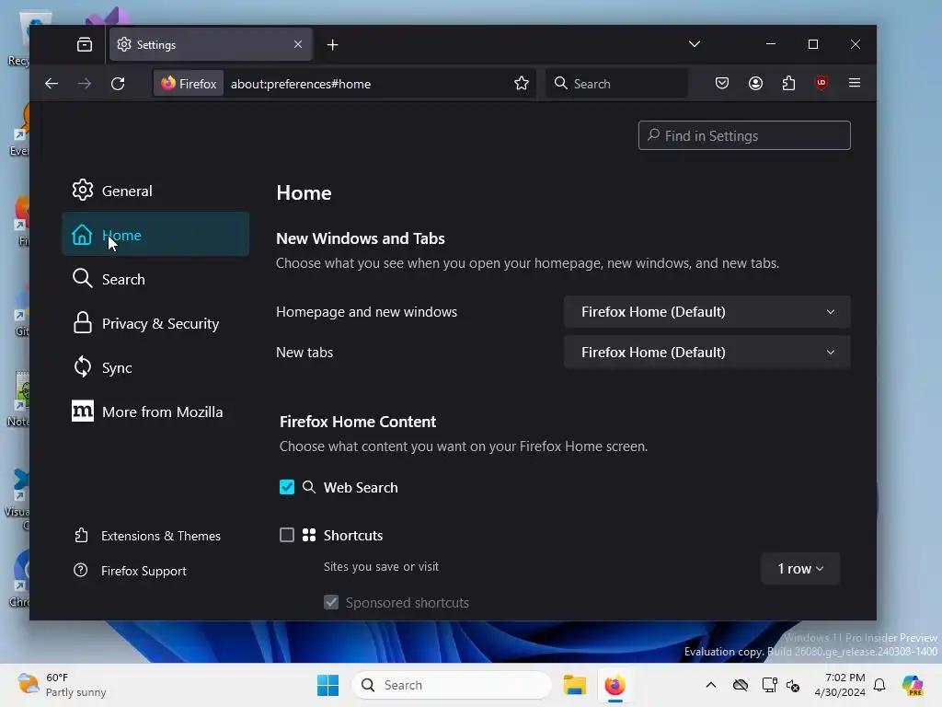
Task: Open the General settings category
Action: 155,191
